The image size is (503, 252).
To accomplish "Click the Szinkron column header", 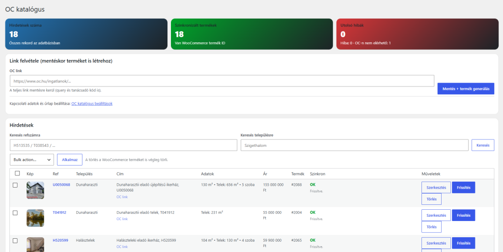I will (318, 174).
